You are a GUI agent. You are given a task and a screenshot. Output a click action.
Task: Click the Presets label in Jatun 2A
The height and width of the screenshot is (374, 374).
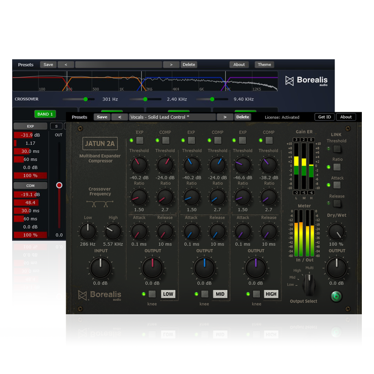[80, 117]
